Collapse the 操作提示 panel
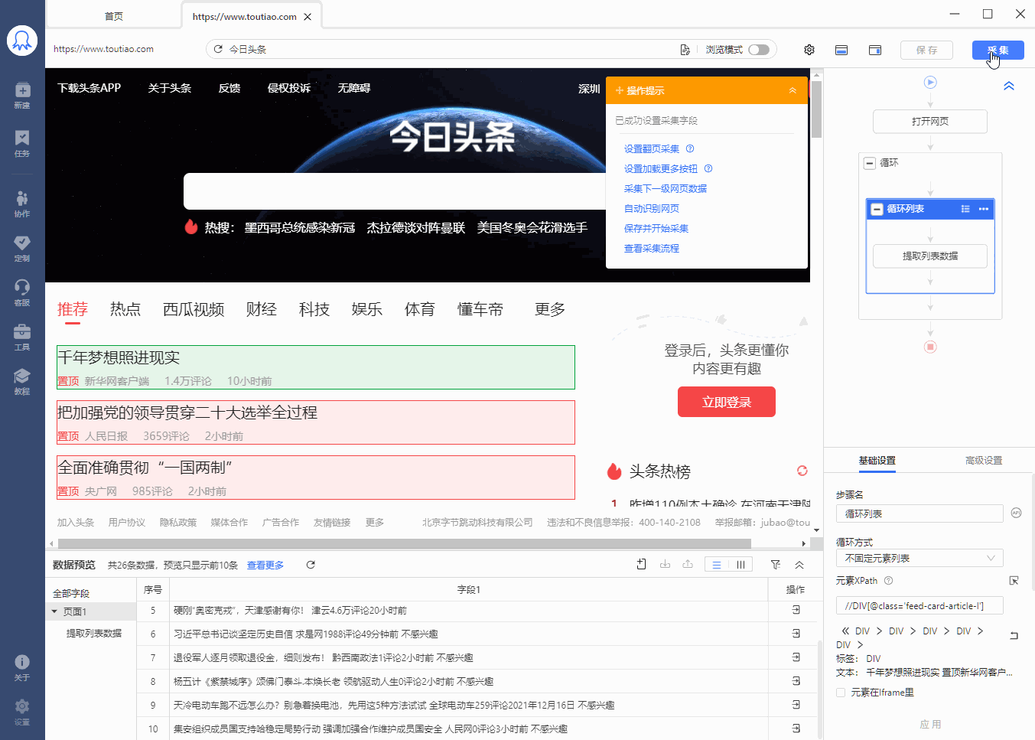The image size is (1035, 740). 793,90
